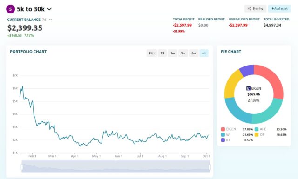Click the IO purple legend swatch
Screen dimensions: 298x179
[x=223, y=140]
